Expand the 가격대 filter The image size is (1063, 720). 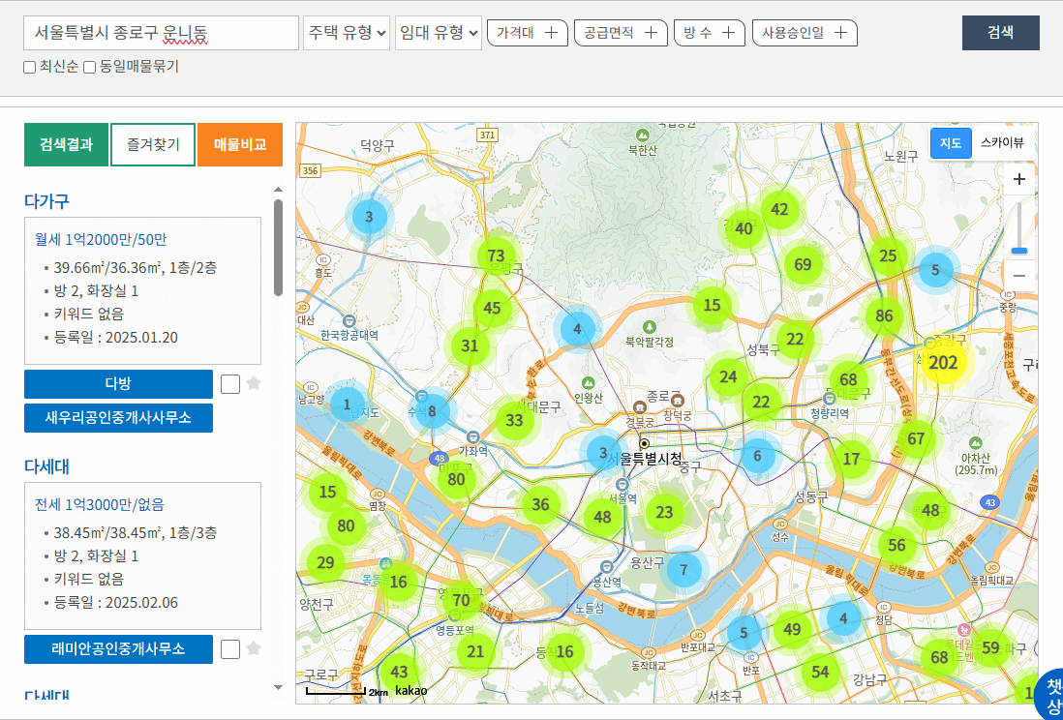(x=528, y=33)
